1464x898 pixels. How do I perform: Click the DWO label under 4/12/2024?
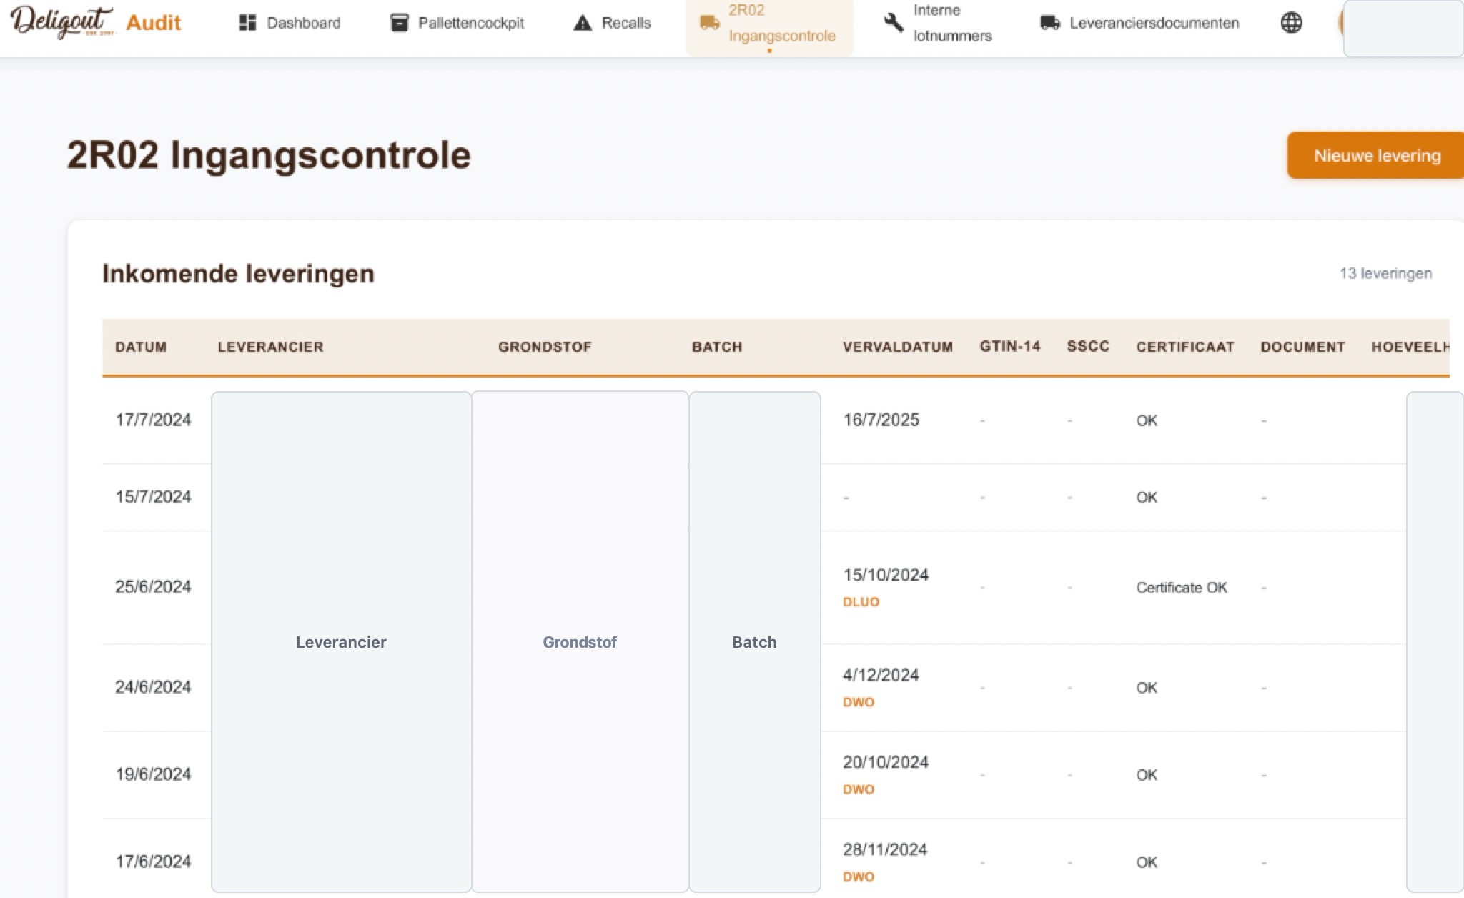point(859,702)
